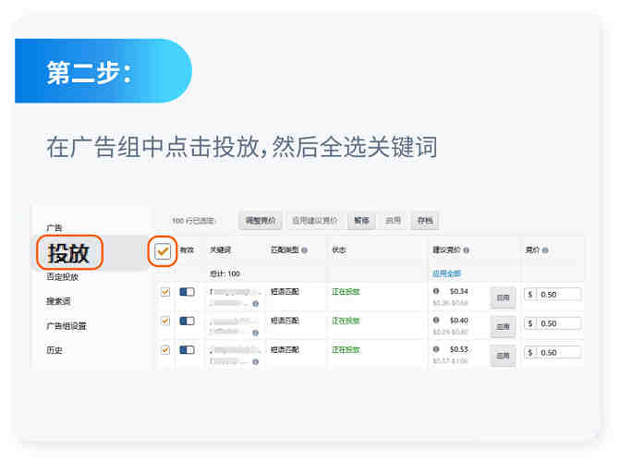The width and height of the screenshot is (620, 462).
Task: Click info icon next to $0.40 suggested bid
Action: (x=436, y=321)
